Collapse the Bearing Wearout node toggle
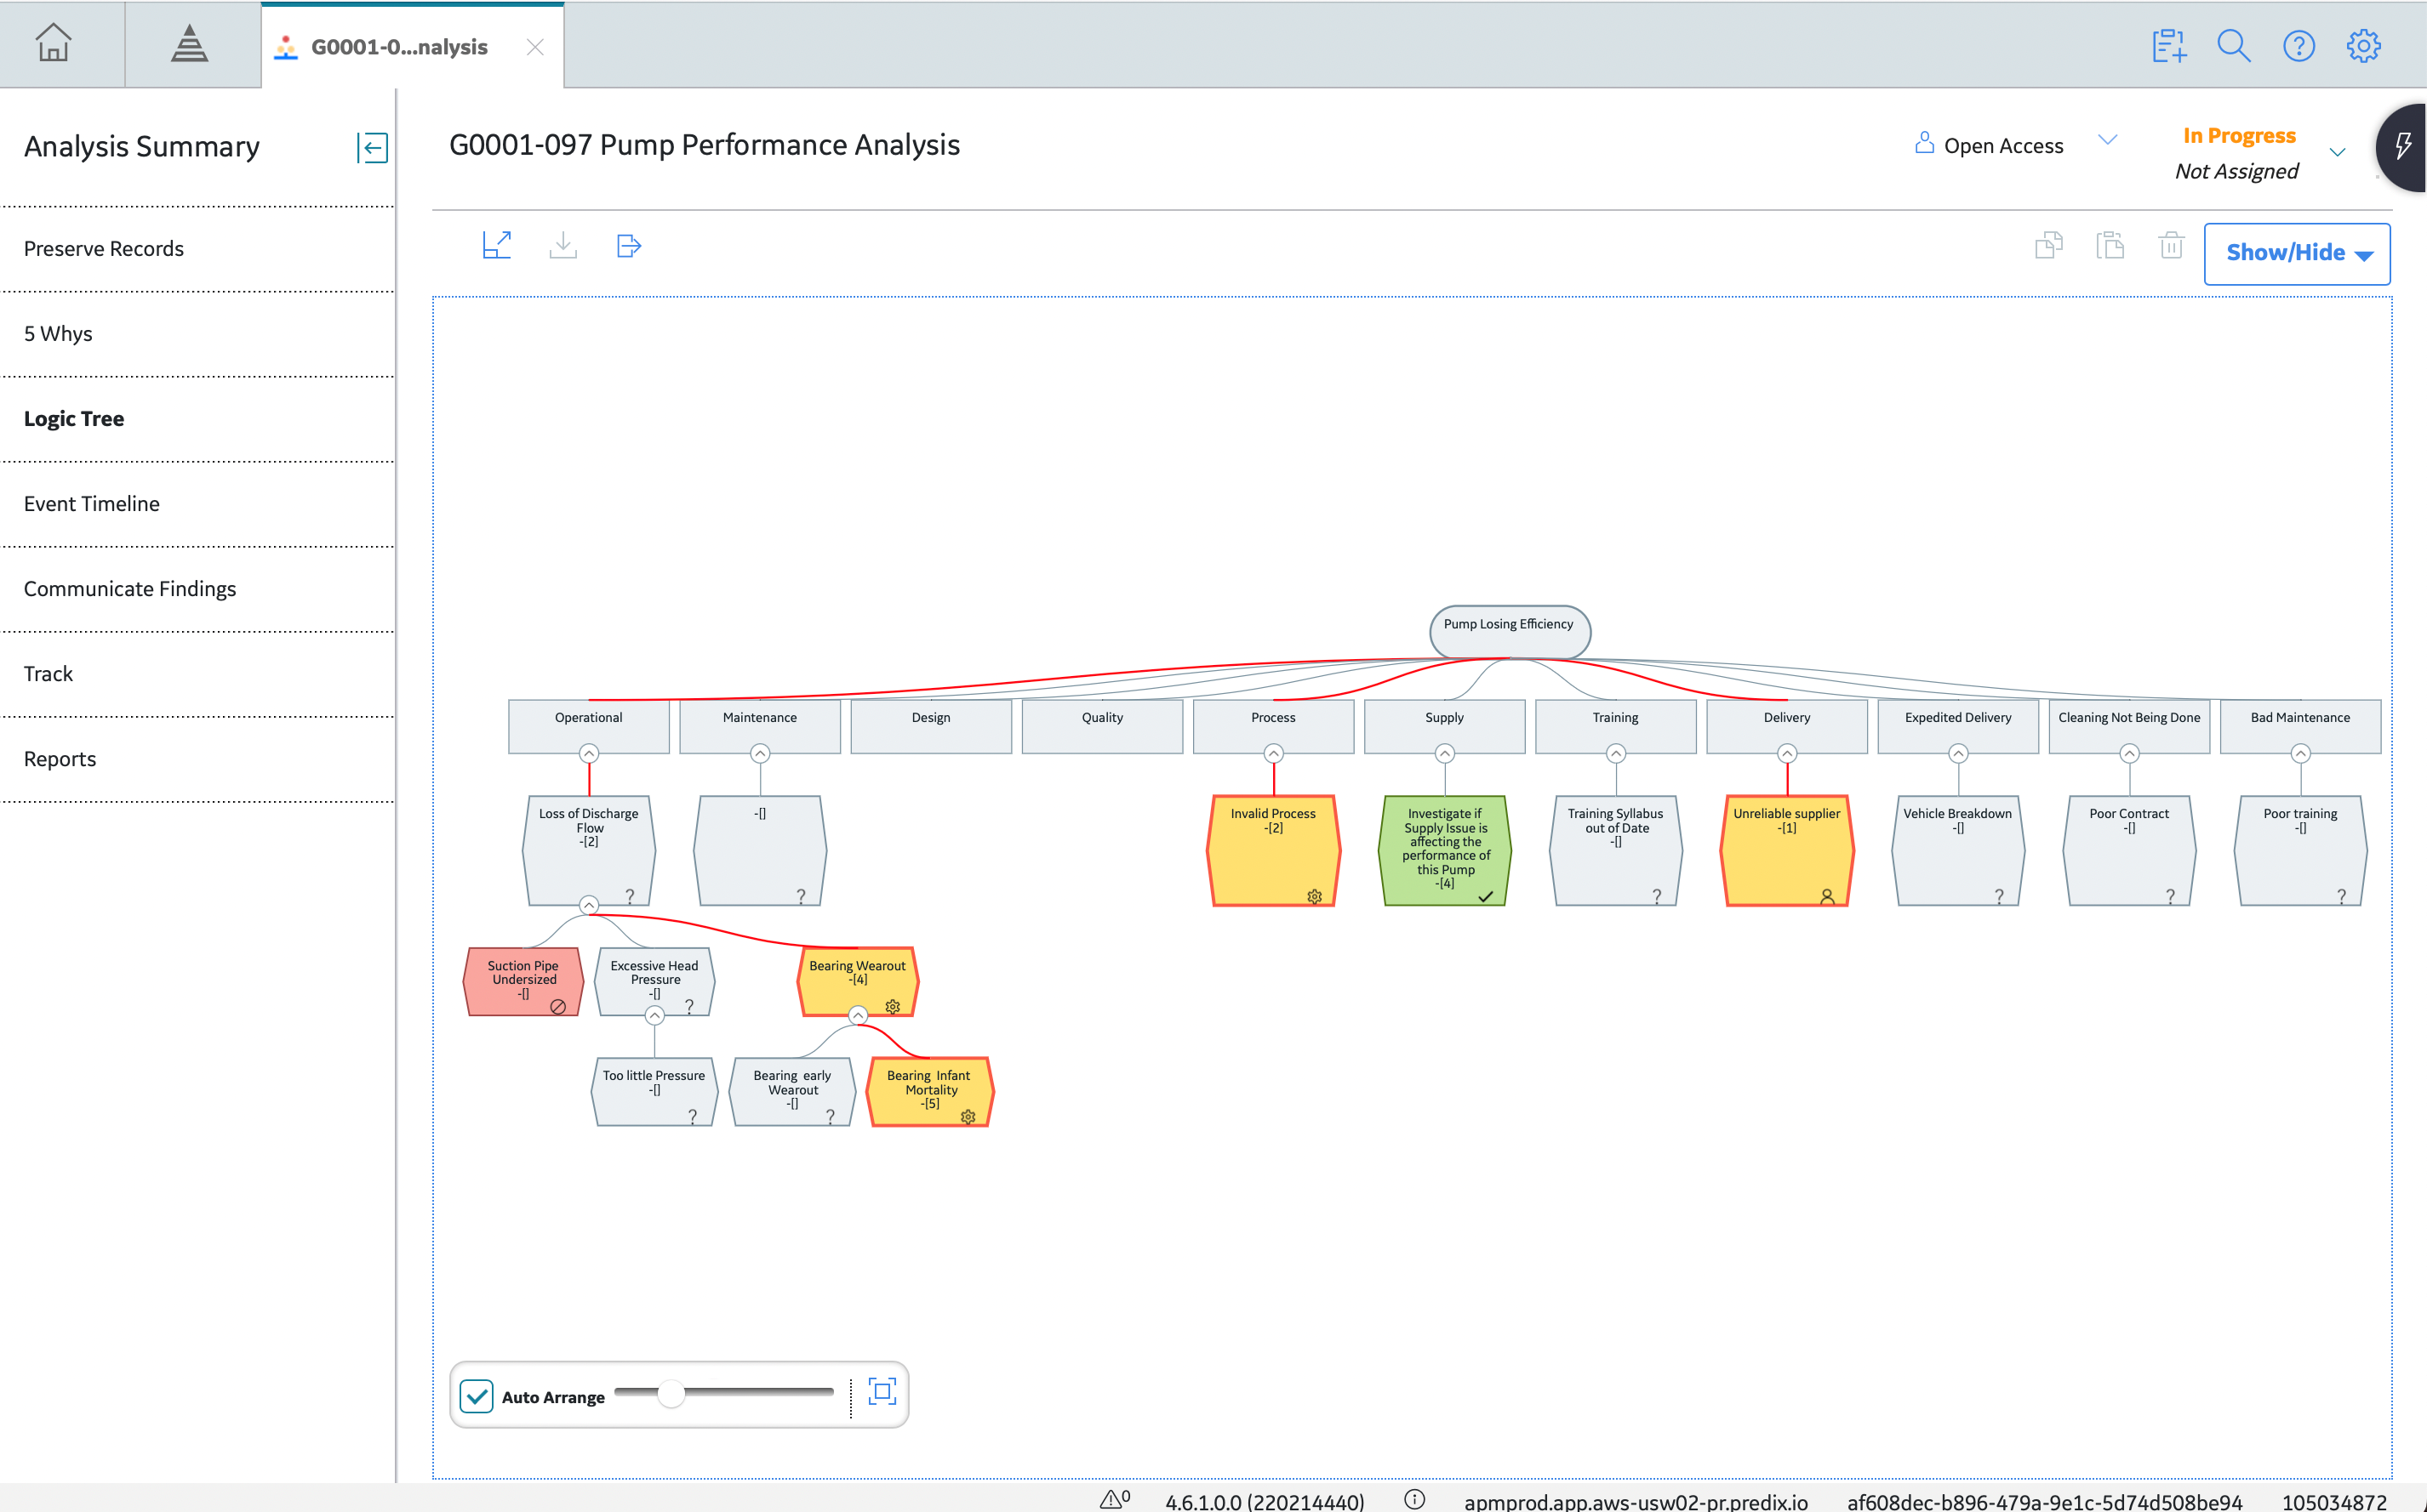Screen dimensions: 2427x1512 click(857, 1016)
